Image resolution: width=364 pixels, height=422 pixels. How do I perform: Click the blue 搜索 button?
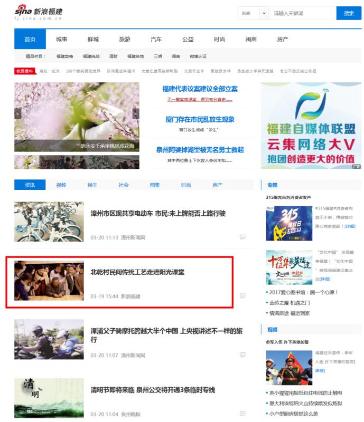tap(349, 13)
